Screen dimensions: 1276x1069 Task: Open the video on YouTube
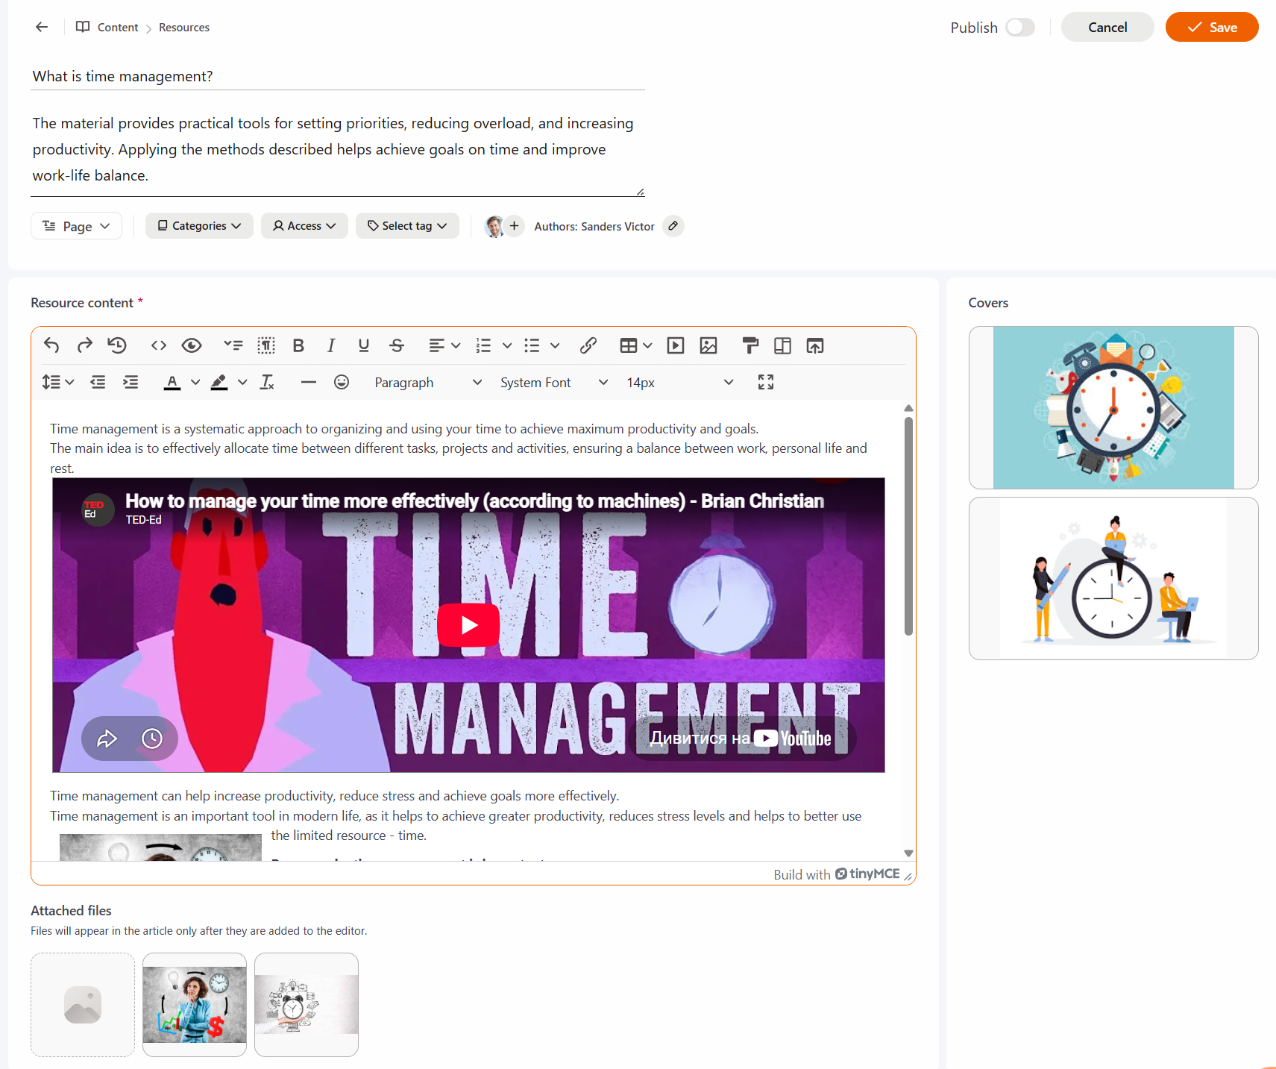point(741,739)
